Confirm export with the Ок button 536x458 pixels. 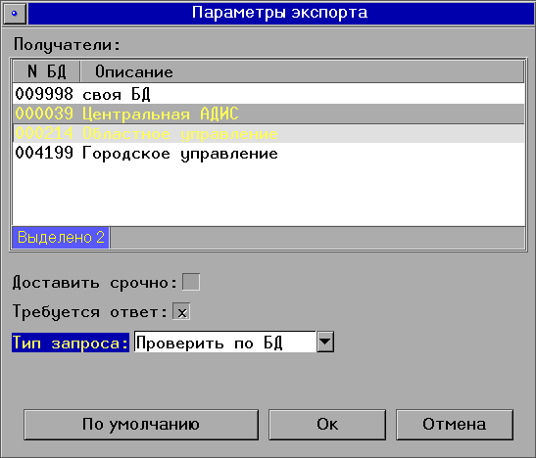pyautogui.click(x=327, y=425)
